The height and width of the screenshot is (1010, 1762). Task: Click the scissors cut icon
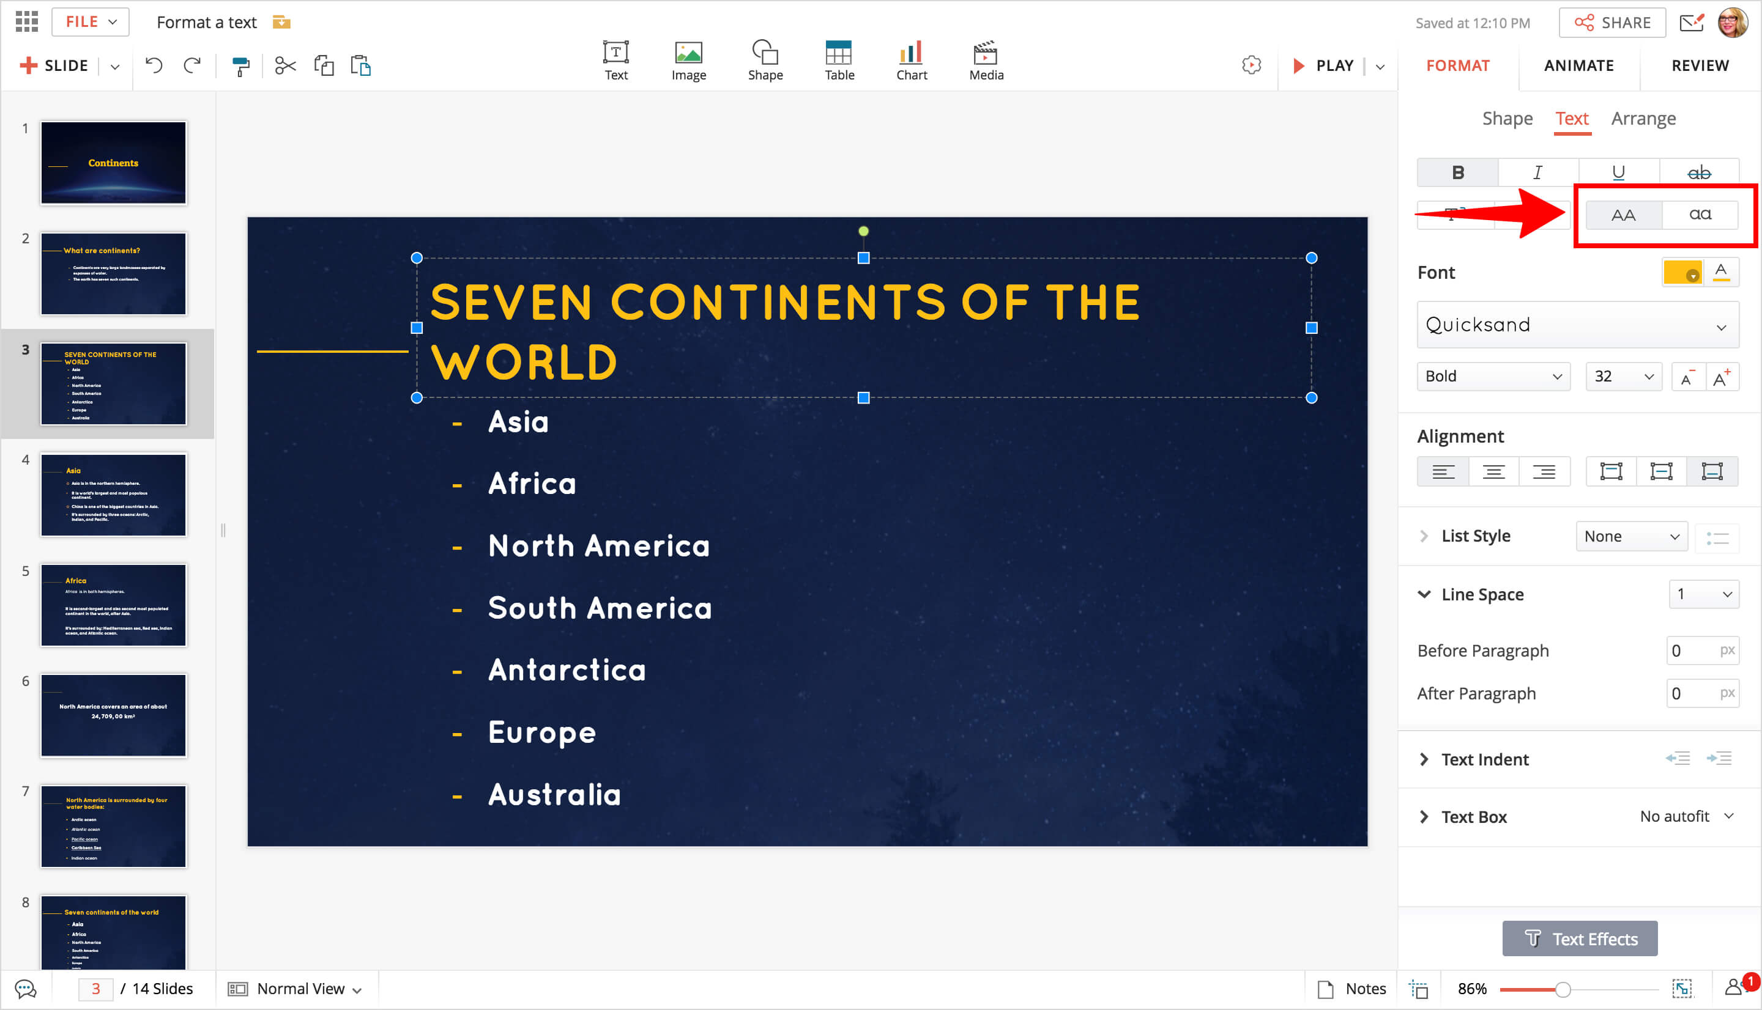click(x=285, y=66)
